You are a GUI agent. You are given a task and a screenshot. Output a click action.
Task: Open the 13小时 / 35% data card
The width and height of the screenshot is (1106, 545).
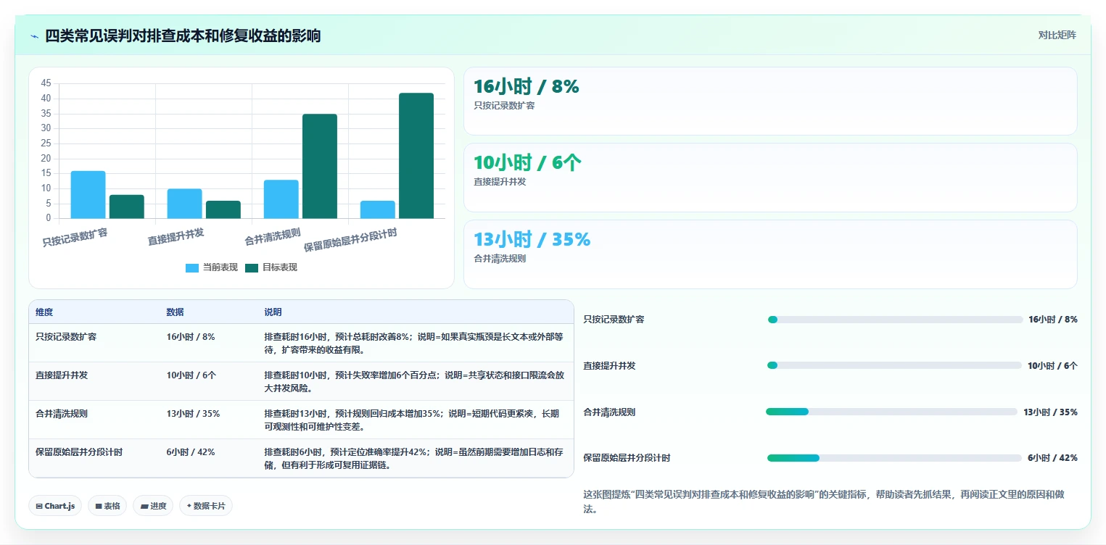coord(770,254)
